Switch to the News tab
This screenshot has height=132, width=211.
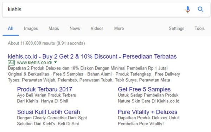pos(75,28)
